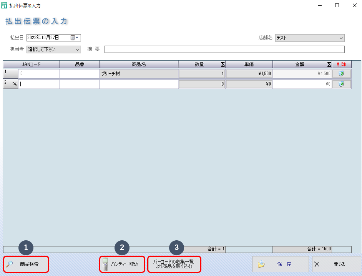Select the row 1 header

pyautogui.click(x=10, y=73)
